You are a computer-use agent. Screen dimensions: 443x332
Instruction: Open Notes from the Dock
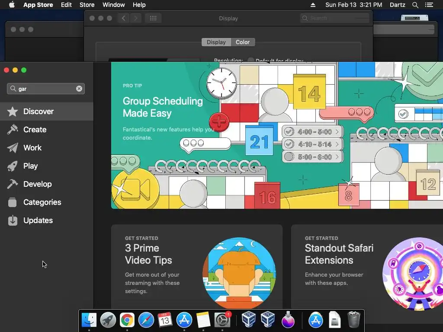point(203,320)
